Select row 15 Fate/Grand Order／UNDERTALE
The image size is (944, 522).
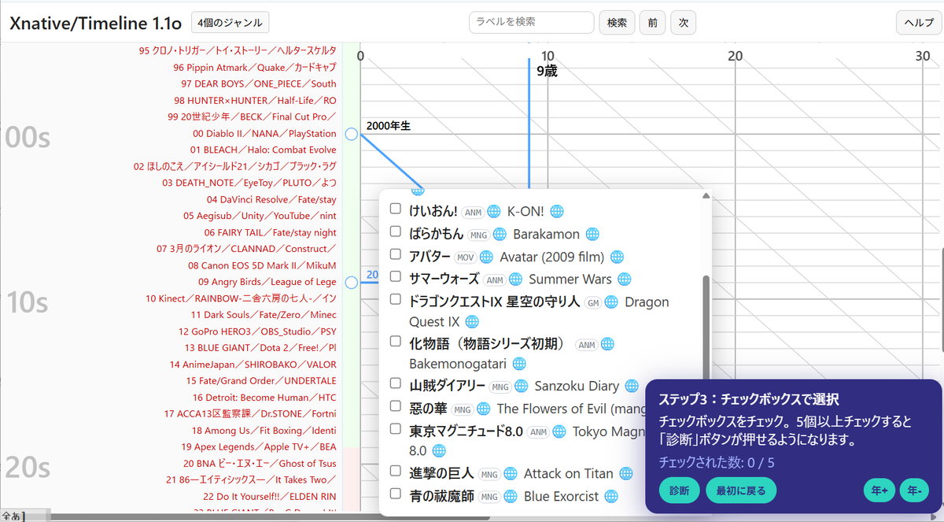(x=261, y=381)
